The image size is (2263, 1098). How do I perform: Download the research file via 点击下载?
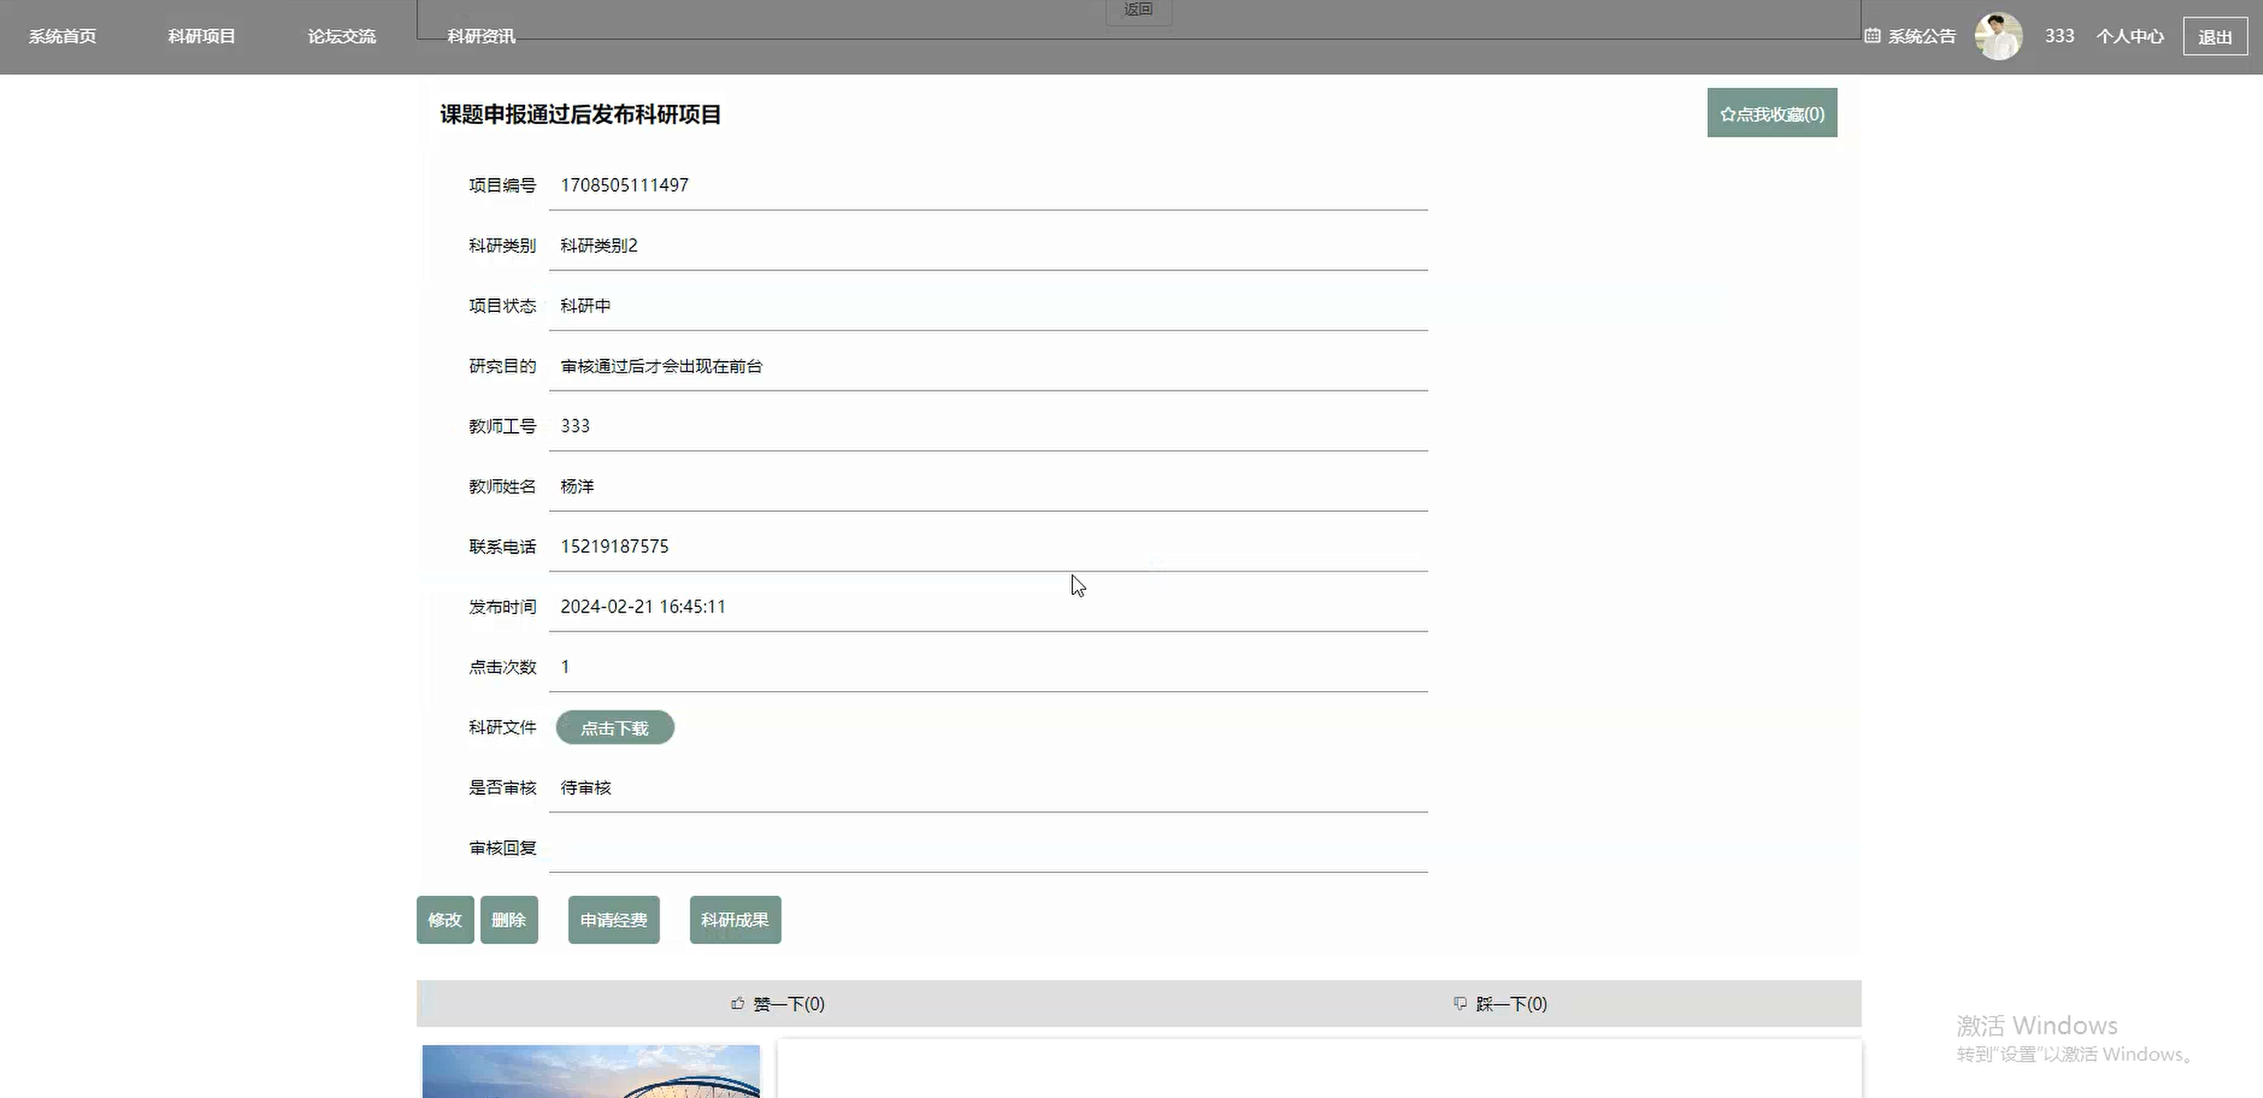click(615, 727)
